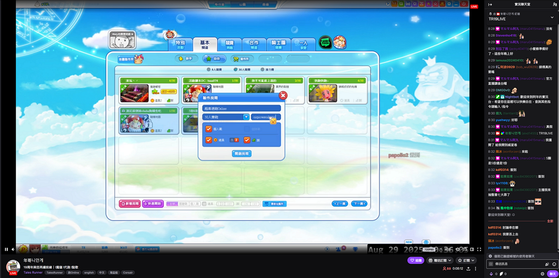Click the share stream icon
This screenshot has height=278, width=559.
point(468,269)
